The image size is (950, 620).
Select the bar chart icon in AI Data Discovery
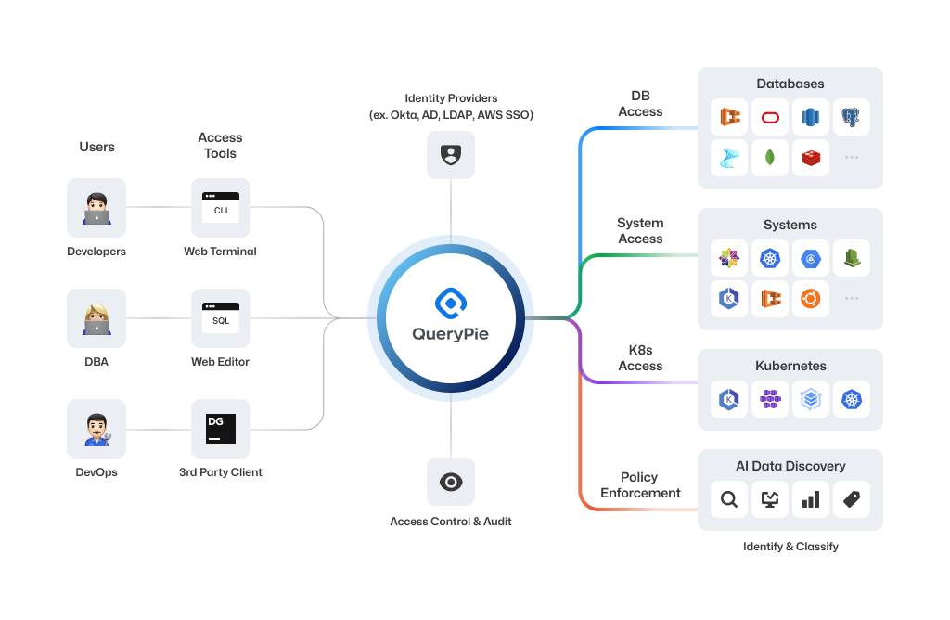(811, 499)
